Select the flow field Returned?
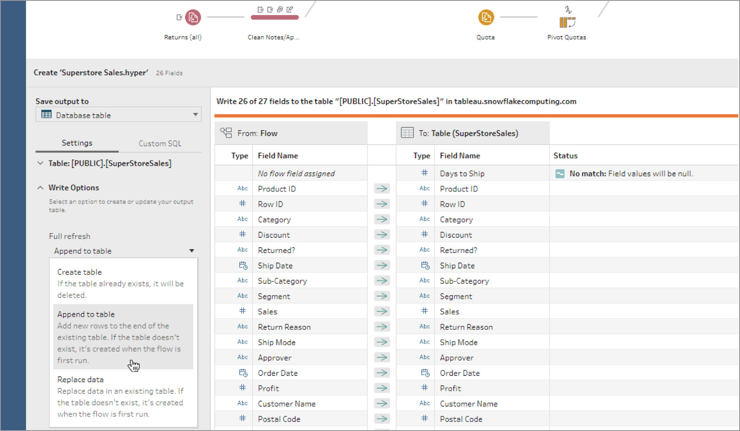Image resolution: width=740 pixels, height=431 pixels. tap(276, 250)
